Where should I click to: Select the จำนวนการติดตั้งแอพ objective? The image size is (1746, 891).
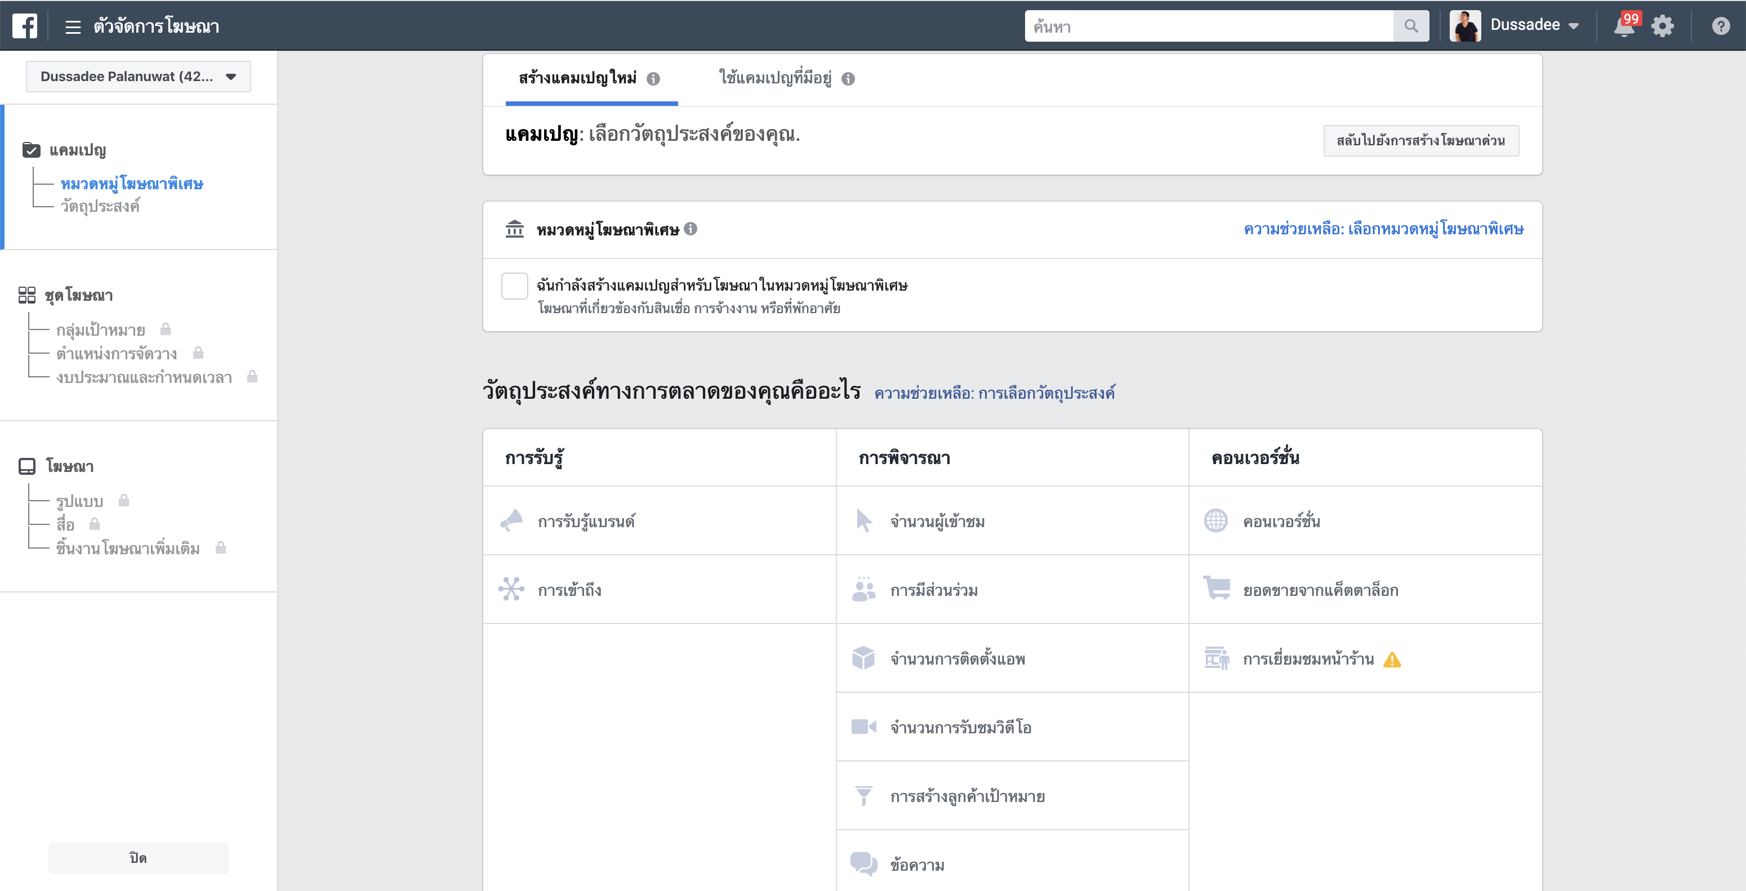tap(1013, 658)
